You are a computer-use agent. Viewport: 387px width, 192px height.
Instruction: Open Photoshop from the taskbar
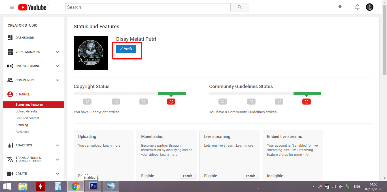coord(93,186)
